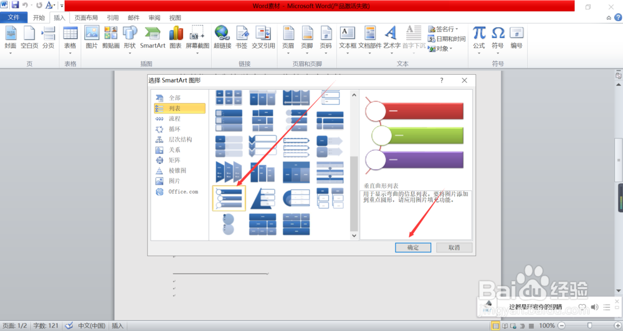The image size is (623, 331).
Task: Select the All (全部) SmartArt category
Action: 179,98
